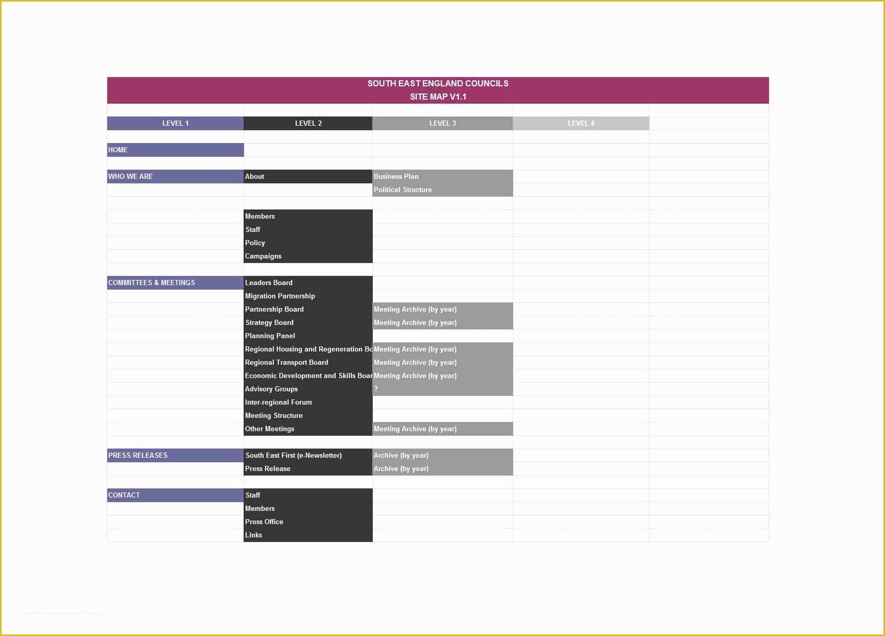Select the SITE MAP V1.1 heading
Viewport: 885px width, 636px height.
(x=438, y=97)
